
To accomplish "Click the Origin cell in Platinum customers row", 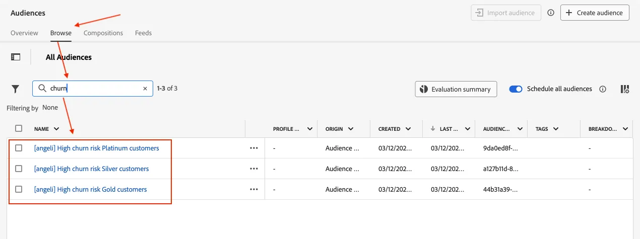I will coord(342,148).
